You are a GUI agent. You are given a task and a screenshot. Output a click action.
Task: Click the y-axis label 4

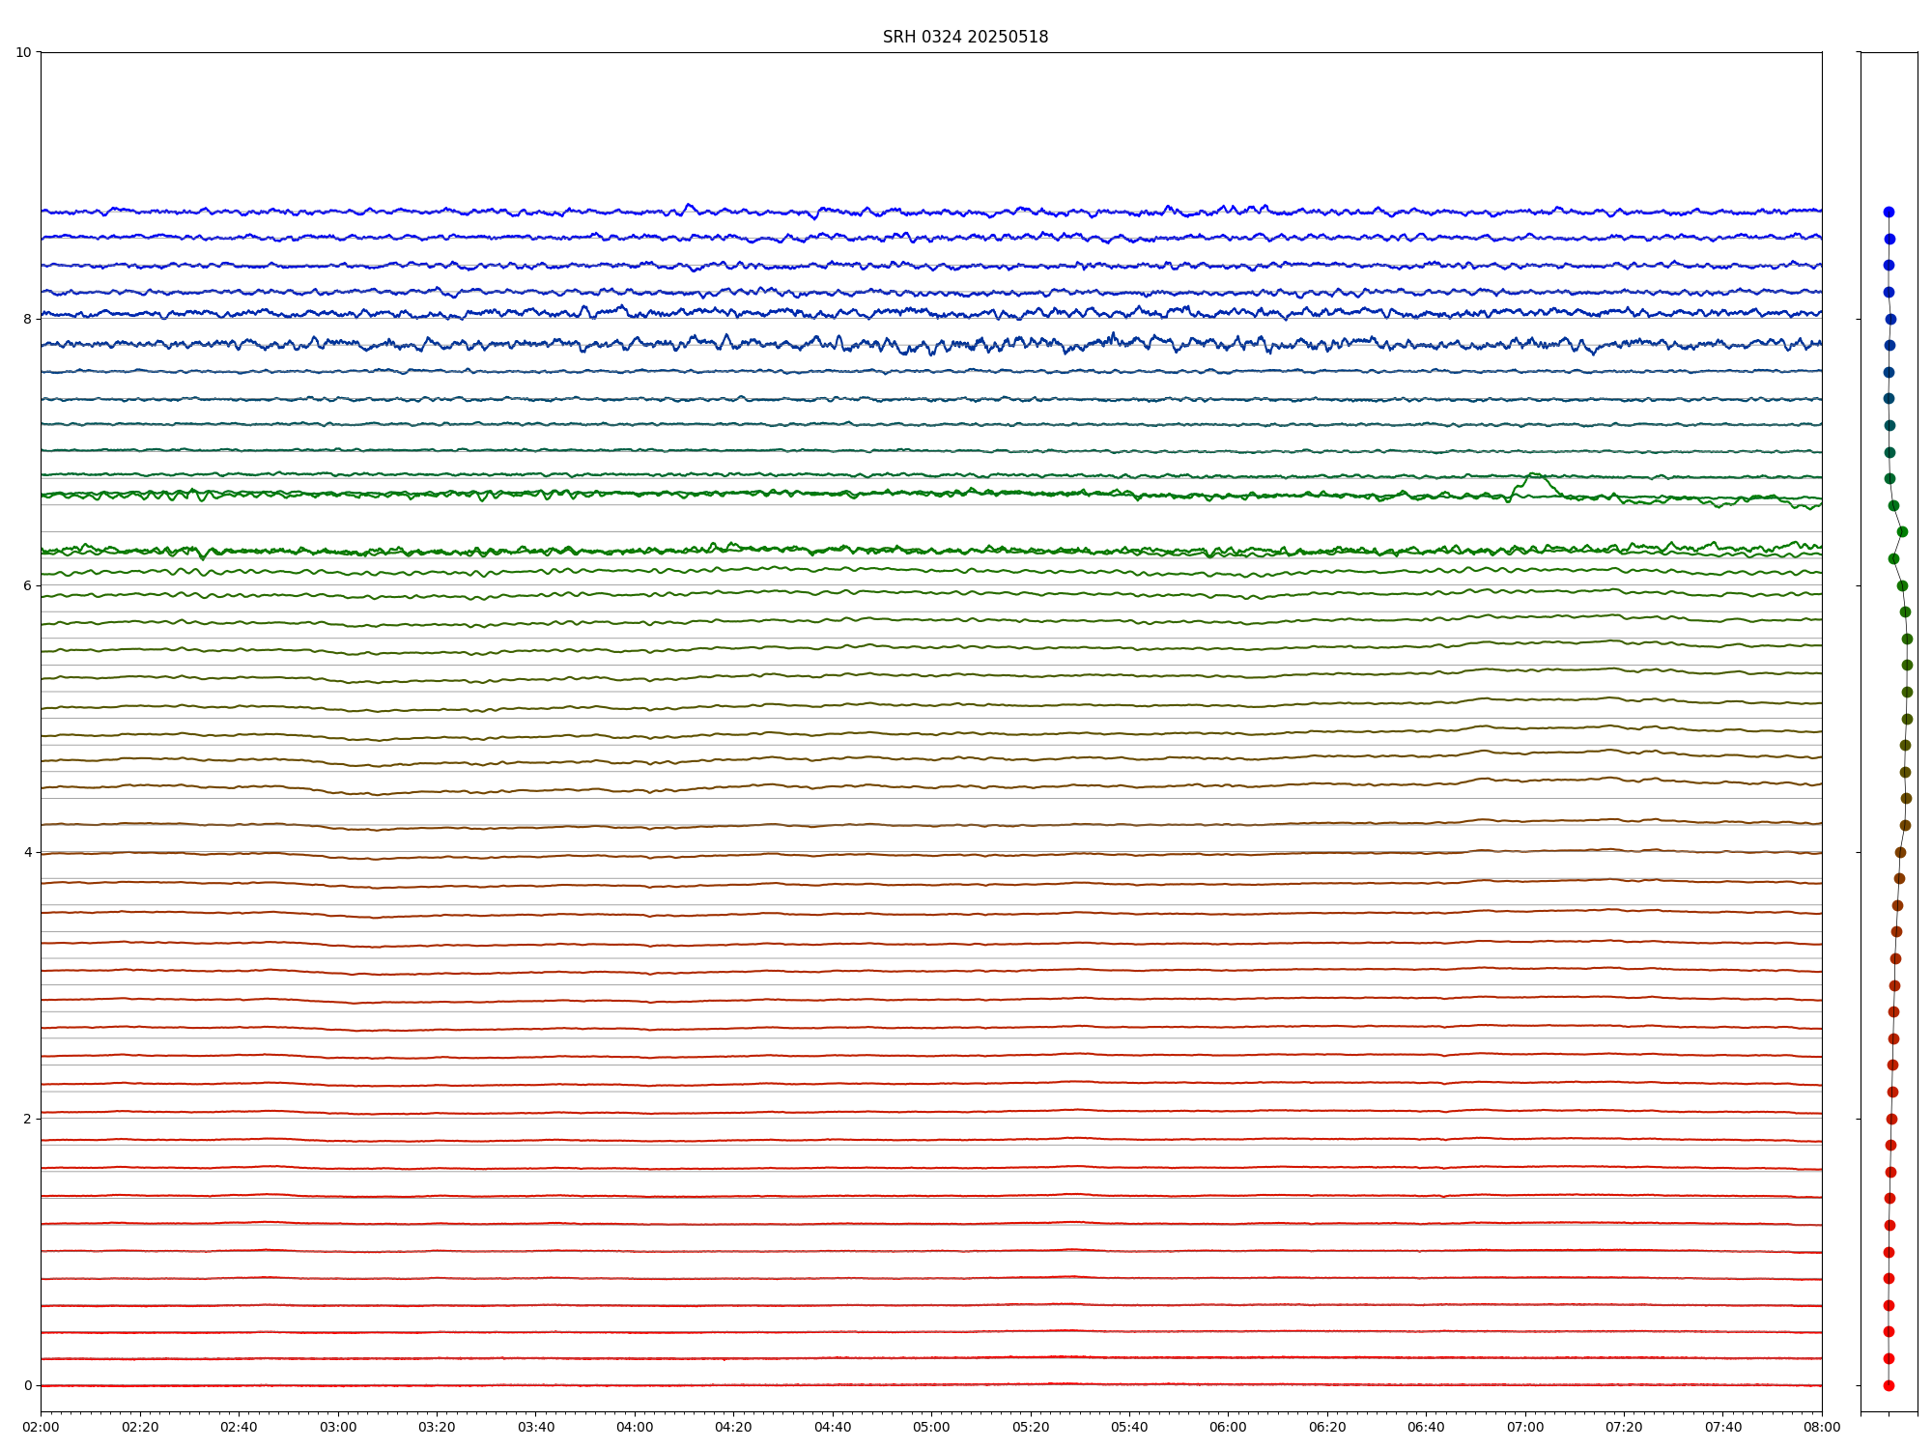(x=27, y=852)
